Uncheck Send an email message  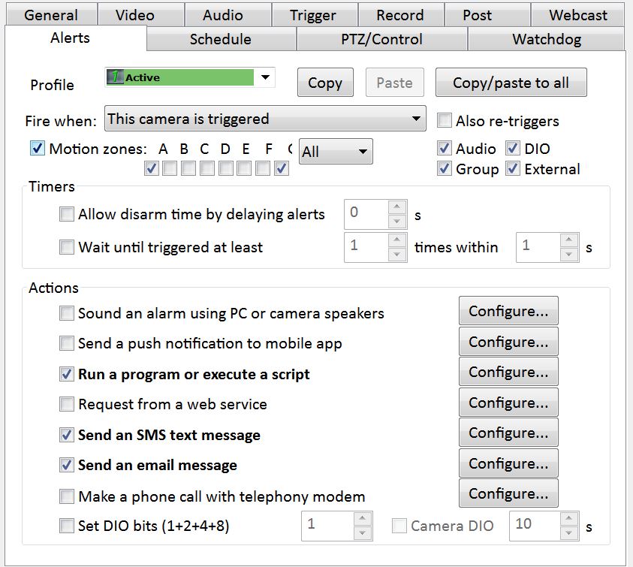point(67,465)
